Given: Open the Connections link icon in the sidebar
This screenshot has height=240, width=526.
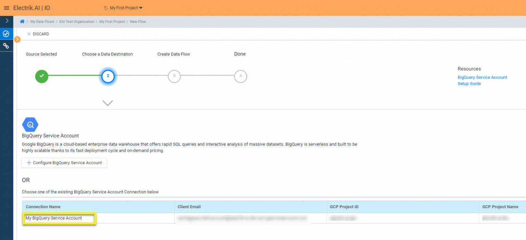Looking at the screenshot, I should coord(7,45).
